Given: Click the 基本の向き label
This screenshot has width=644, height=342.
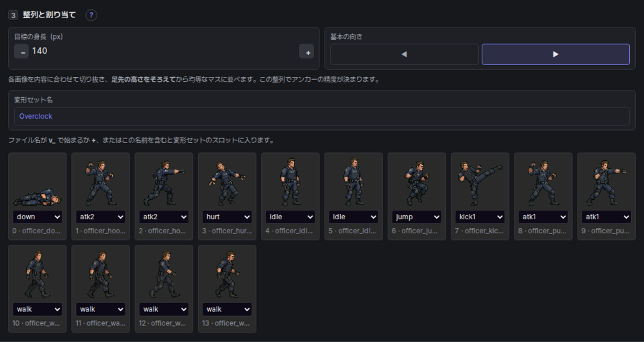Looking at the screenshot, I should (x=346, y=36).
